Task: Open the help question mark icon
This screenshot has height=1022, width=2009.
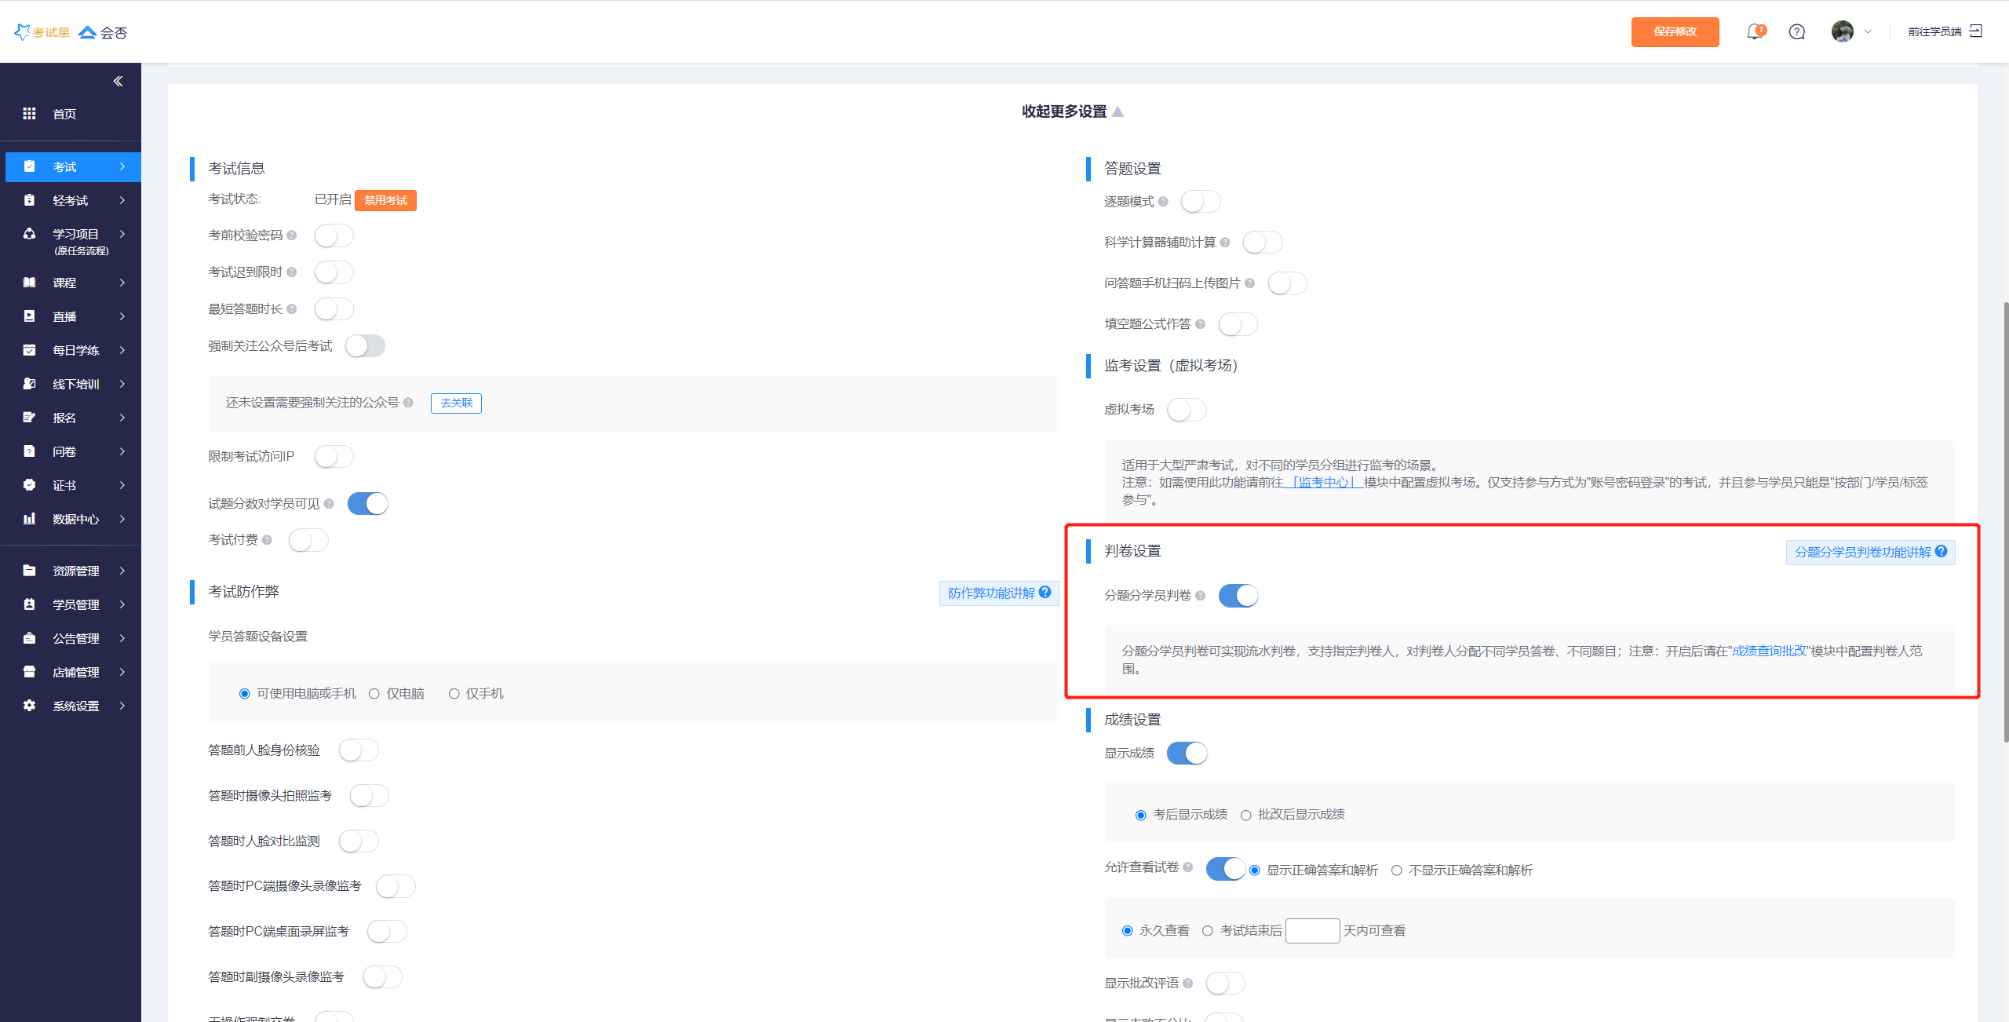Action: tap(1797, 32)
